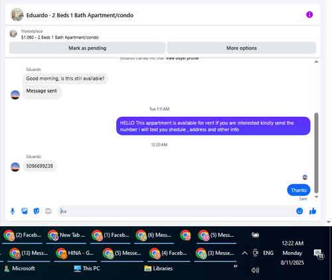Show hidden system tray icons
332x280 pixels.
(244, 253)
